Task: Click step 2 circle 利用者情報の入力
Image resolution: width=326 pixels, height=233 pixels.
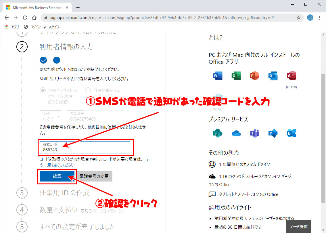Action: click(22, 47)
